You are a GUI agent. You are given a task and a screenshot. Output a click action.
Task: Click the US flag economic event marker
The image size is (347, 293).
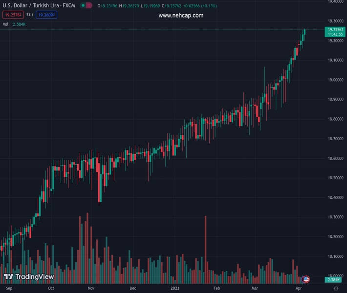pos(306,279)
